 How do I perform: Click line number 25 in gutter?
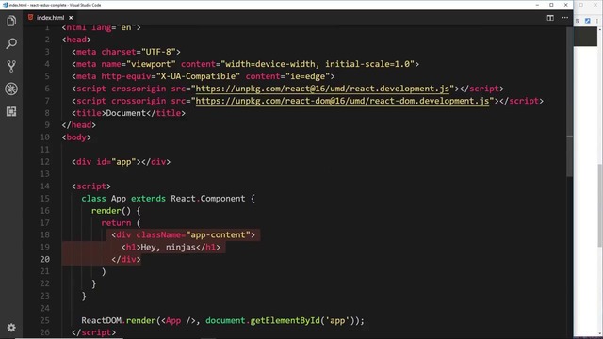[x=44, y=320]
